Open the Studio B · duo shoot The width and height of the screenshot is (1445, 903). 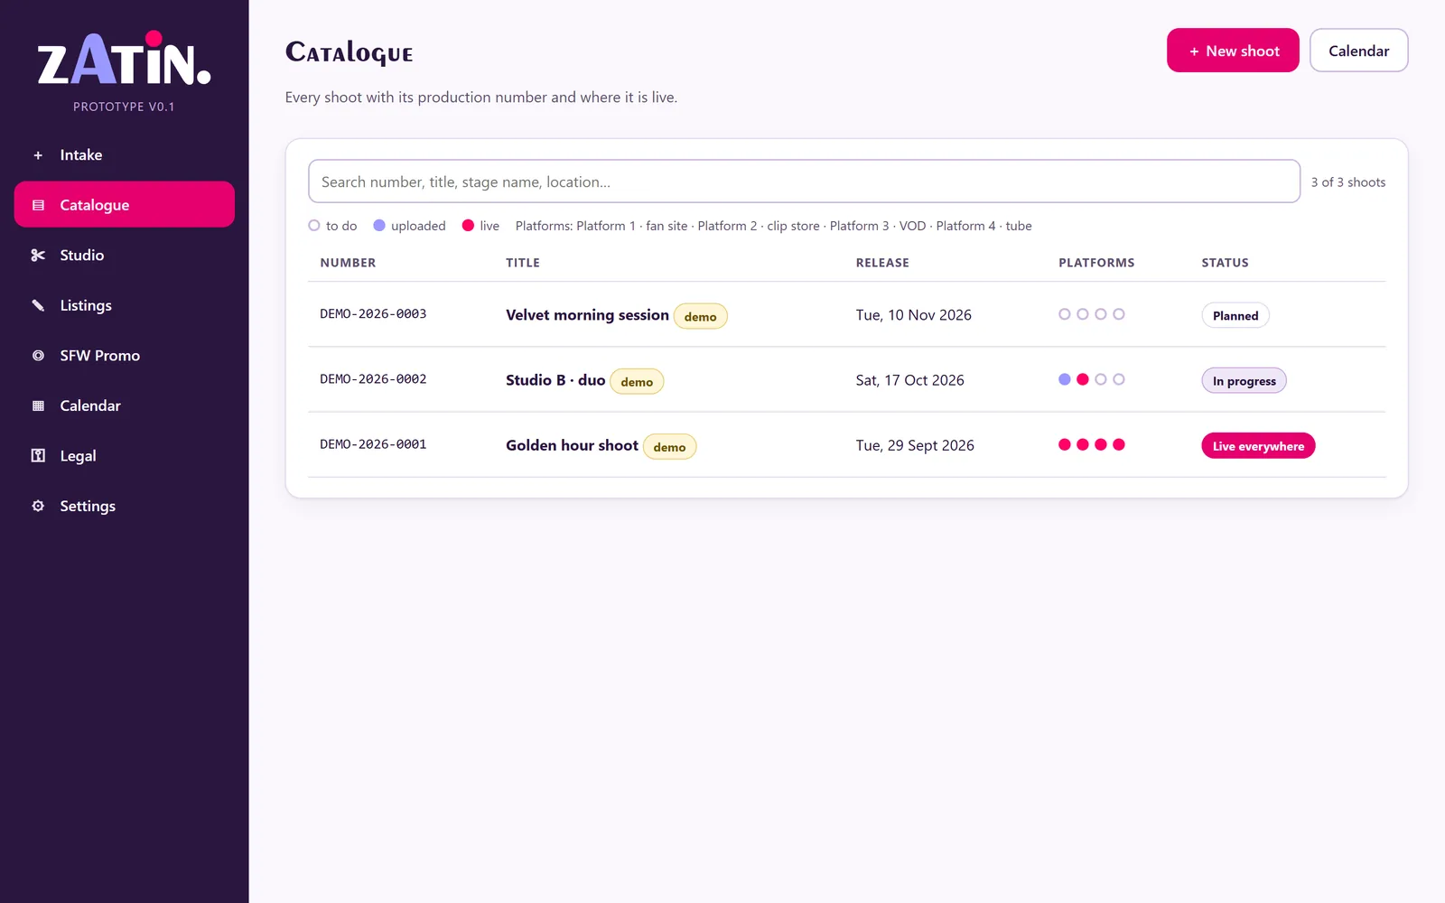pos(555,380)
